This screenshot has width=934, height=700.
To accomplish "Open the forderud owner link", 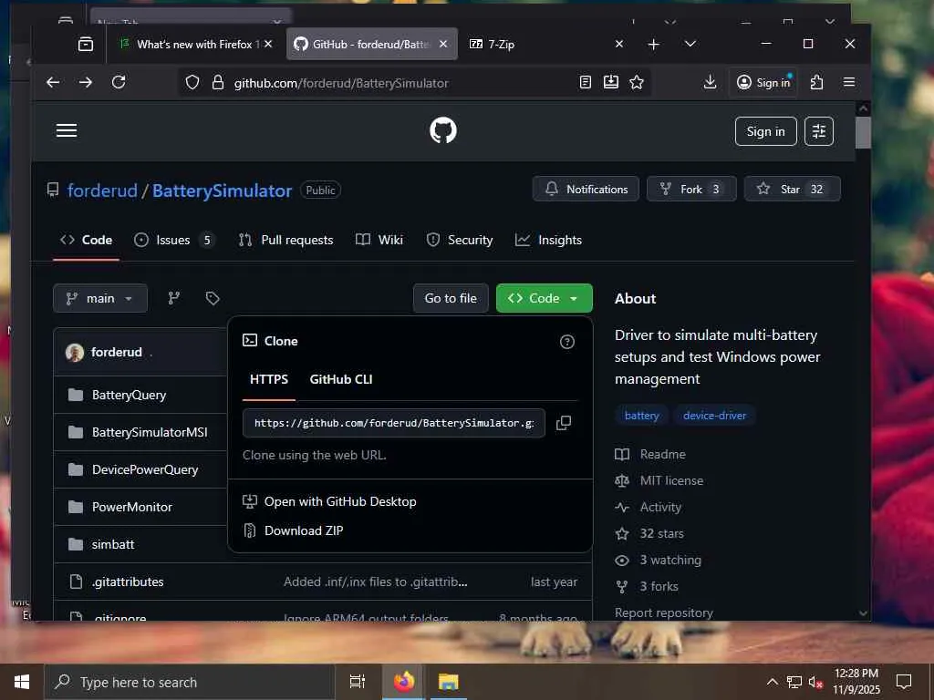I will coord(102,190).
